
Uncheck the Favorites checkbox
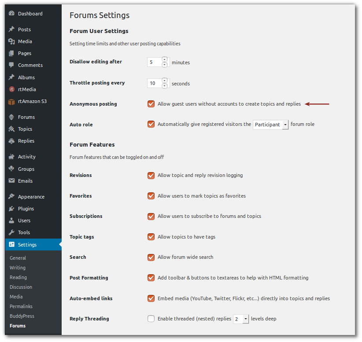(151, 196)
